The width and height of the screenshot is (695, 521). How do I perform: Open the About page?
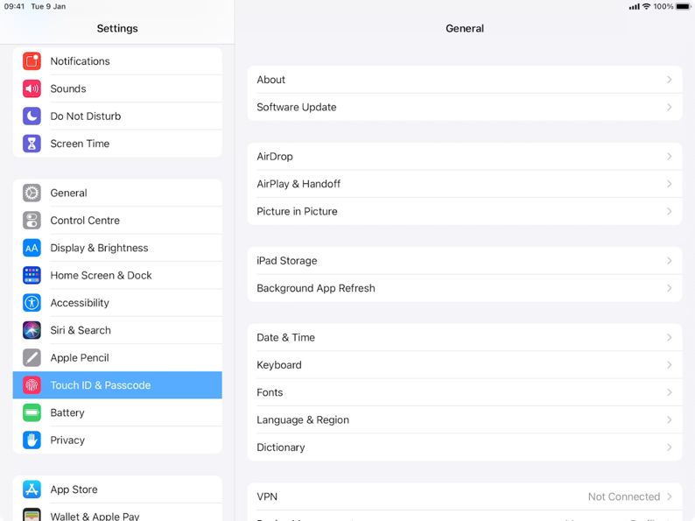(x=465, y=80)
